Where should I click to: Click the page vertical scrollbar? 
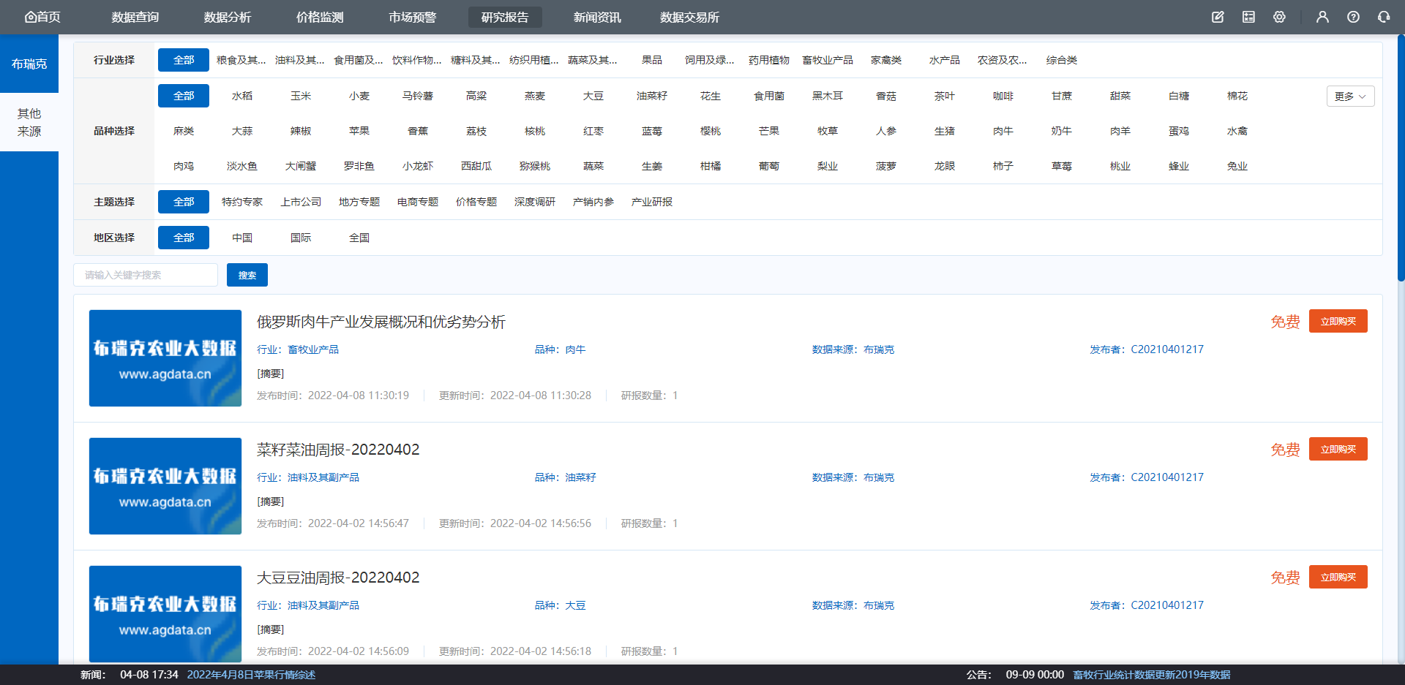click(1401, 158)
